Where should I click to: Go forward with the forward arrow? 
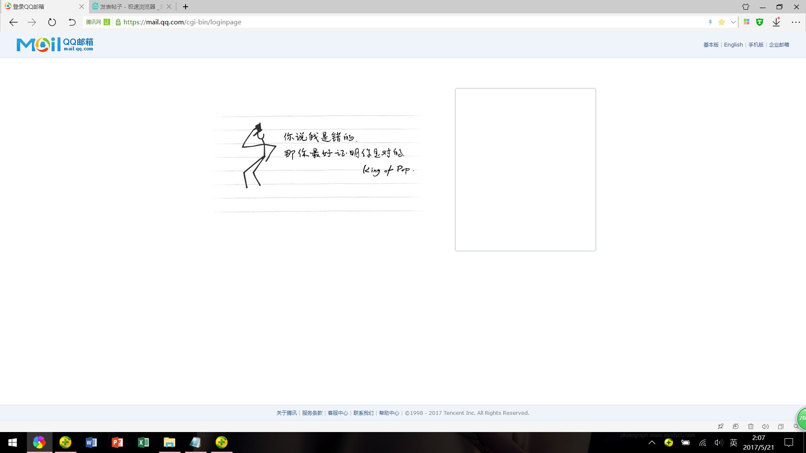point(32,22)
